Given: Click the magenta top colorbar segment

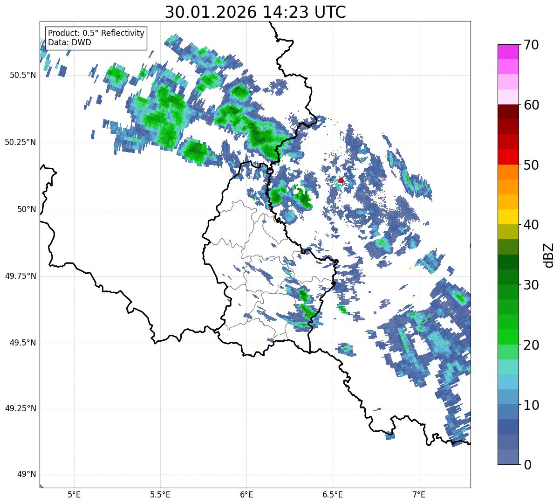Looking at the screenshot, I should [508, 52].
